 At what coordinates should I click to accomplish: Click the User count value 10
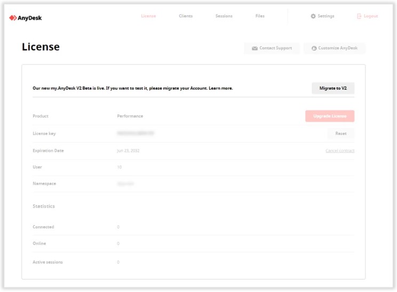pyautogui.click(x=119, y=167)
